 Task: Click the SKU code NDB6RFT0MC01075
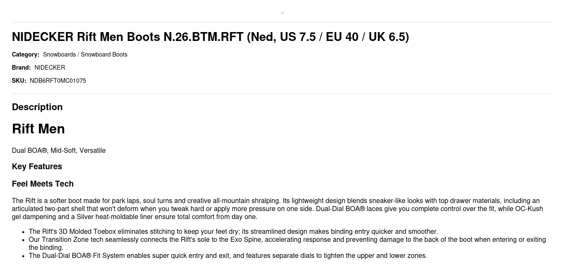pyautogui.click(x=58, y=81)
